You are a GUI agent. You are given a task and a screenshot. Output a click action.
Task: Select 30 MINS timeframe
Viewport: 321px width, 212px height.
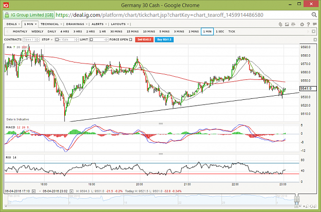click(x=116, y=31)
